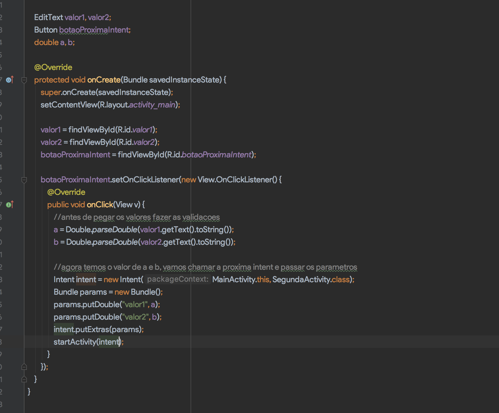Click activity_main in setContentView
Viewport: 499px width, 413px height.
[152, 105]
